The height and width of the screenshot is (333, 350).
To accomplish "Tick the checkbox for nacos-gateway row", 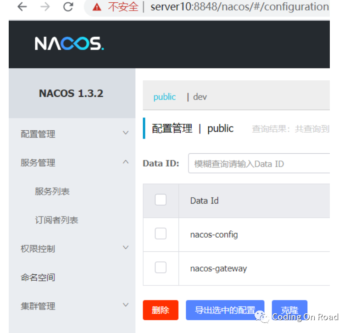I will [161, 267].
